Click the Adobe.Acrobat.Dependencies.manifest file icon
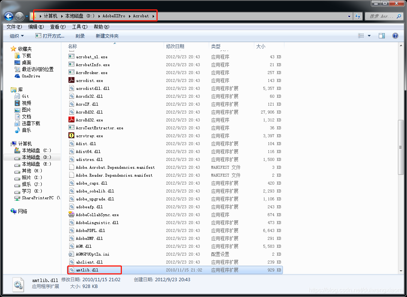The width and height of the screenshot is (407, 297). point(71,167)
